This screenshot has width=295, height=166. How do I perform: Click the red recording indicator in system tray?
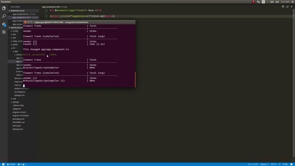[x=254, y=2]
